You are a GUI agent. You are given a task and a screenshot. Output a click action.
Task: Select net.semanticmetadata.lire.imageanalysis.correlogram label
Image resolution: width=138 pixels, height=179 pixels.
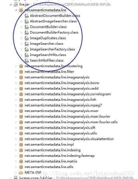(x=68, y=94)
